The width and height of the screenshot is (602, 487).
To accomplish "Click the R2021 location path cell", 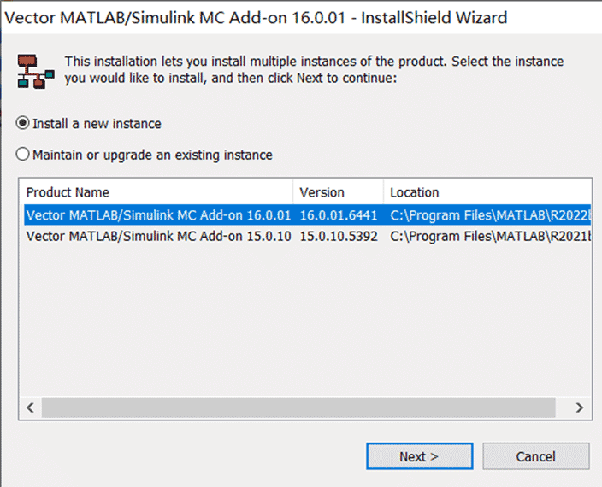I will (490, 236).
